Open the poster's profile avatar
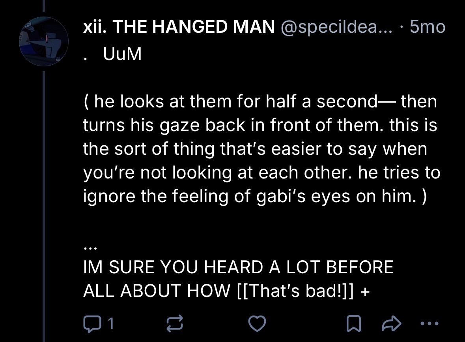 pos(44,41)
